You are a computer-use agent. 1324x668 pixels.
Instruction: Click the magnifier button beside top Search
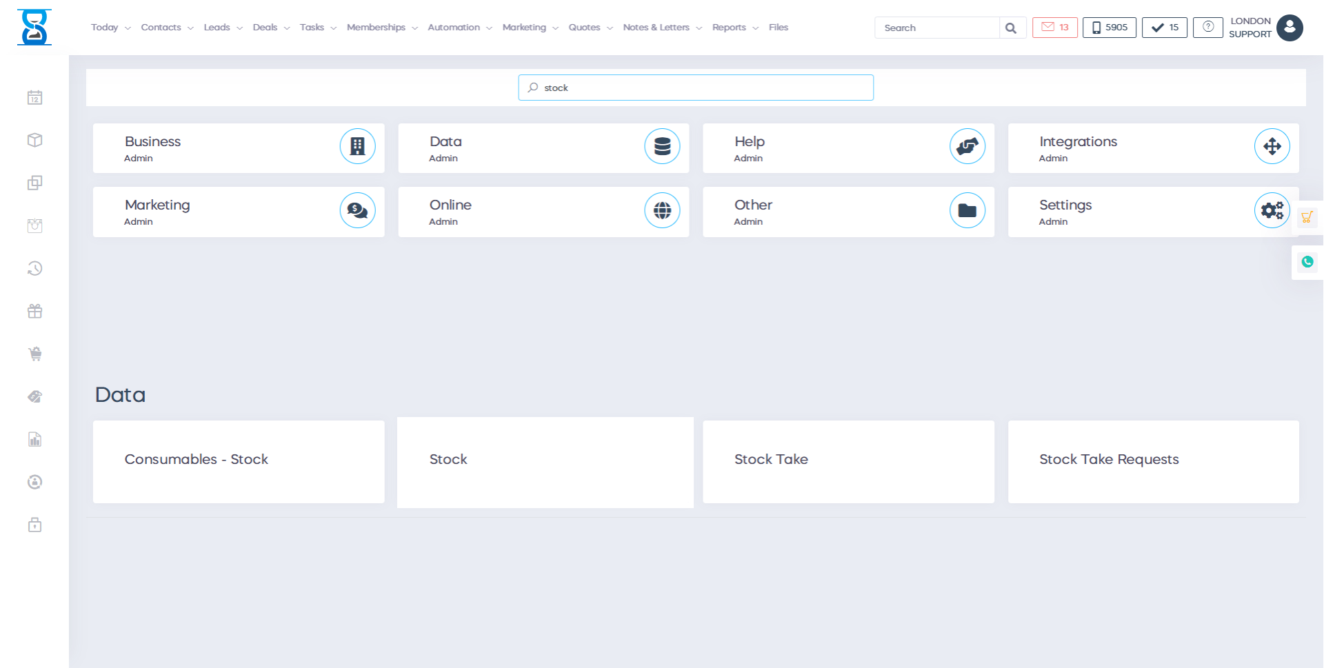click(1011, 28)
